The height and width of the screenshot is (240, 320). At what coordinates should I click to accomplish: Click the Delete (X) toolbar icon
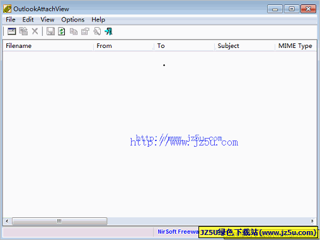tap(35, 31)
